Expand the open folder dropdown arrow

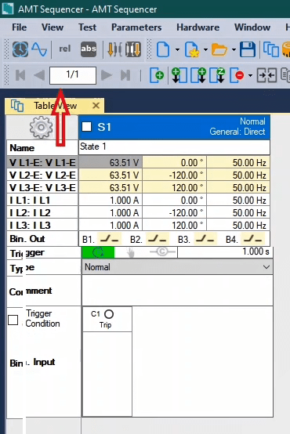[x=234, y=50]
